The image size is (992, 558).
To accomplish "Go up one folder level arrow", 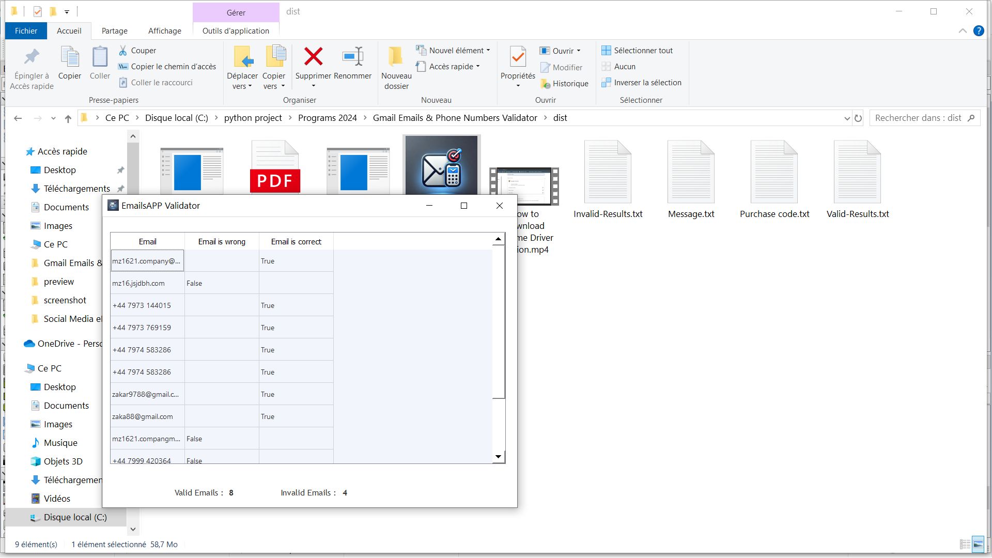I will [68, 118].
